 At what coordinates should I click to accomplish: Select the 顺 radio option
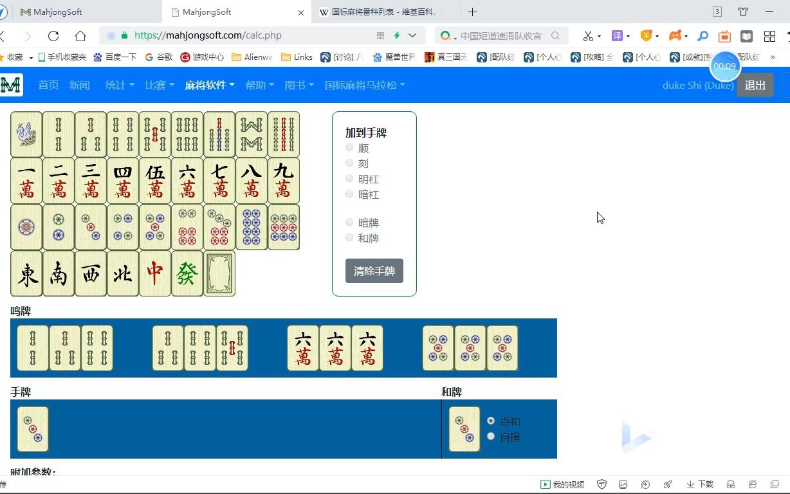coord(349,148)
